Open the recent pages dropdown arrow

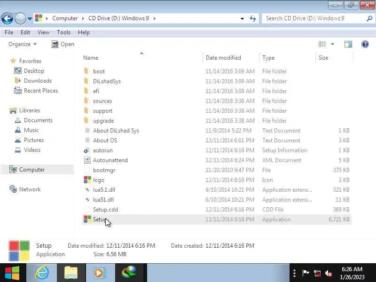point(30,18)
